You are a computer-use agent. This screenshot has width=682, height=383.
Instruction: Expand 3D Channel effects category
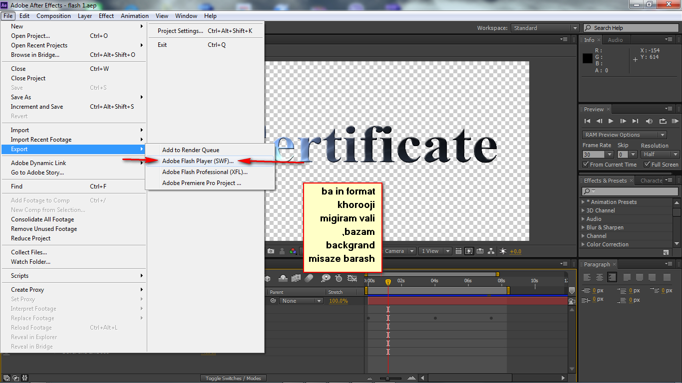[x=583, y=210]
